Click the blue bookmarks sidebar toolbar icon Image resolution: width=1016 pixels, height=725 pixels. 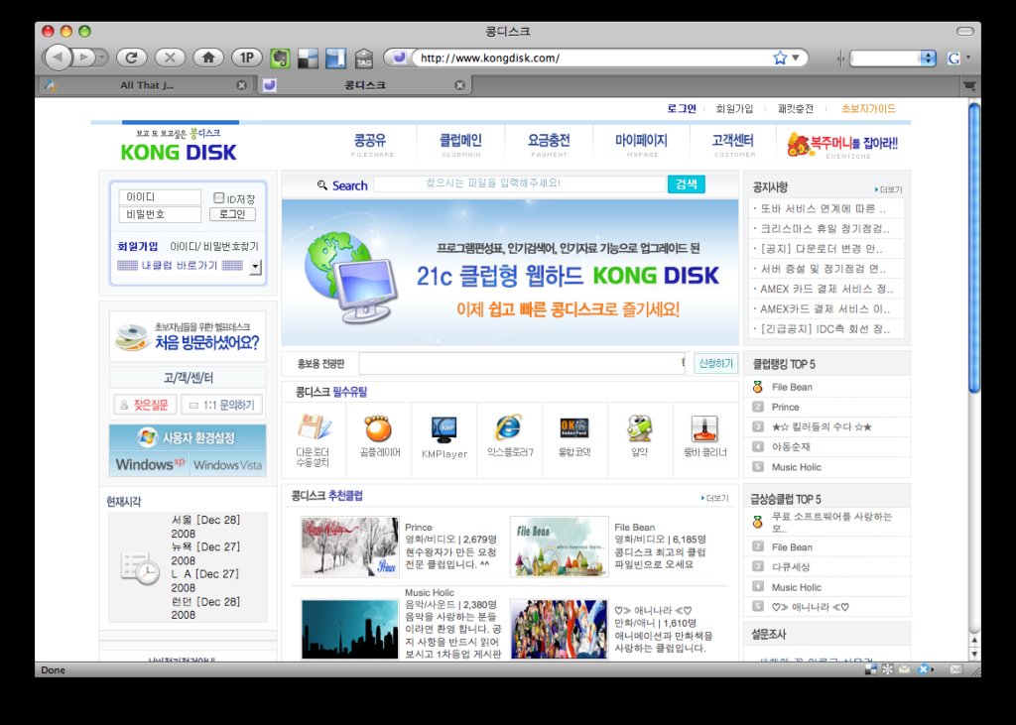335,59
